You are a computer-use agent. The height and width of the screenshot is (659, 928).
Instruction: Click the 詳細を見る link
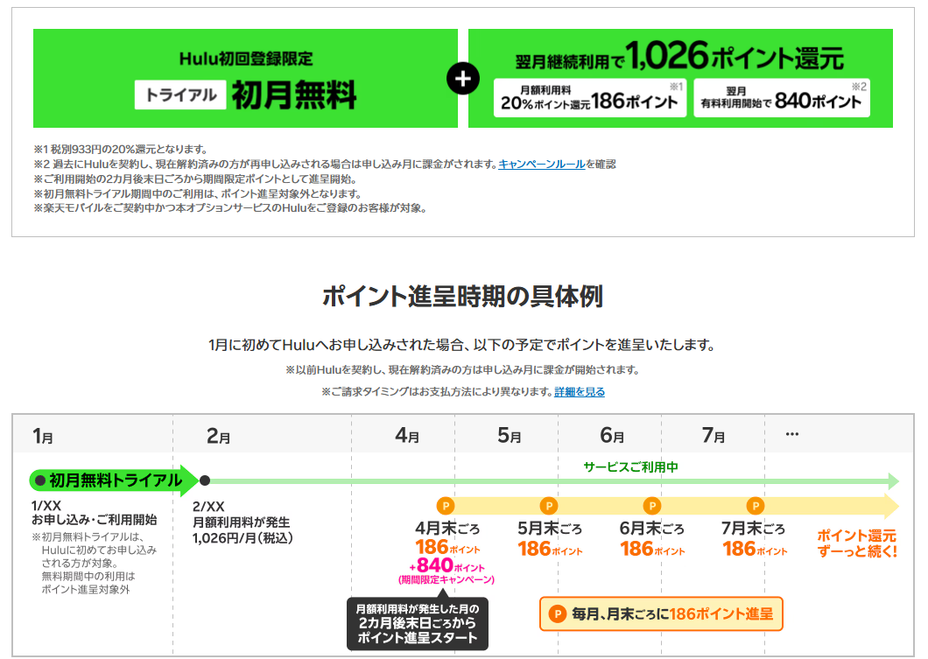(x=580, y=391)
